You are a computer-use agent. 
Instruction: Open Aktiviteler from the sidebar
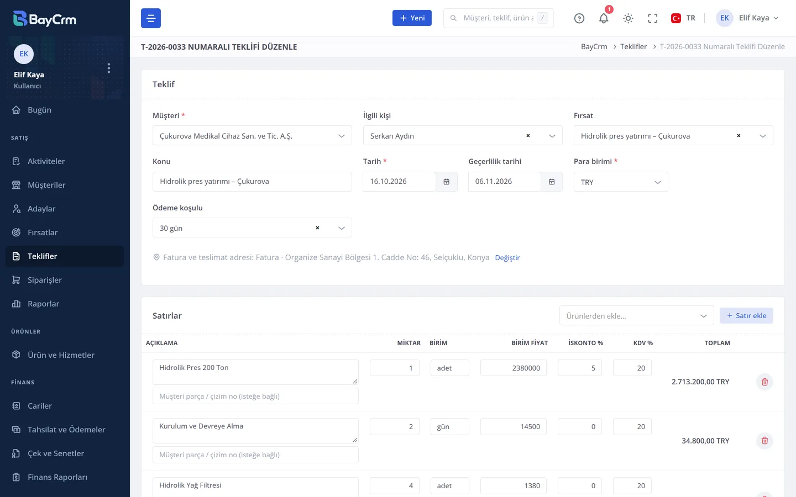click(65, 161)
